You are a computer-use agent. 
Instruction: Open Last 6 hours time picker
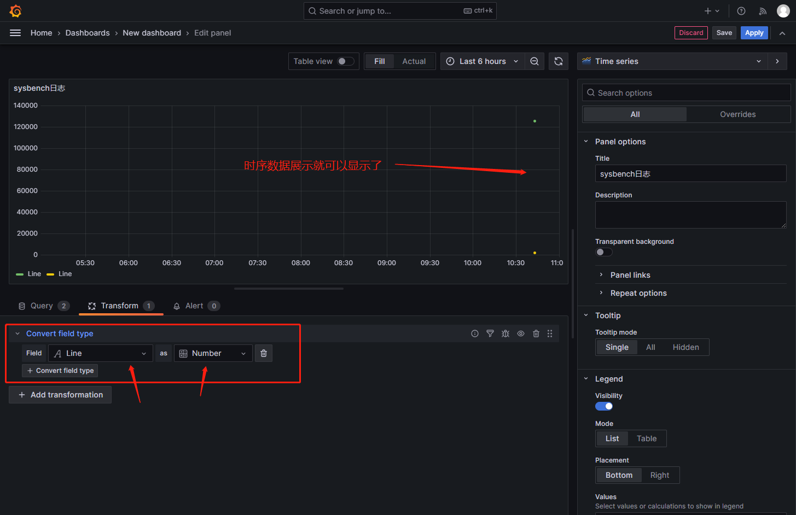point(483,61)
